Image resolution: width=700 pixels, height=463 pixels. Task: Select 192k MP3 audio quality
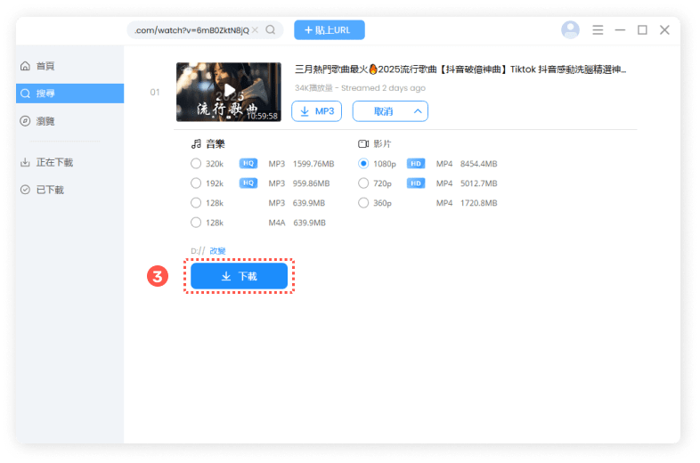[196, 183]
